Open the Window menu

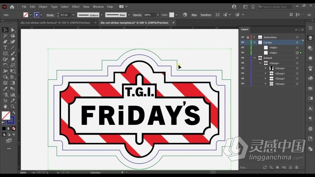(98, 7)
